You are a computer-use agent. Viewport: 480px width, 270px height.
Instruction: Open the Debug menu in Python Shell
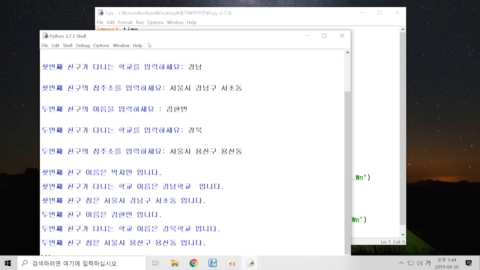click(83, 45)
